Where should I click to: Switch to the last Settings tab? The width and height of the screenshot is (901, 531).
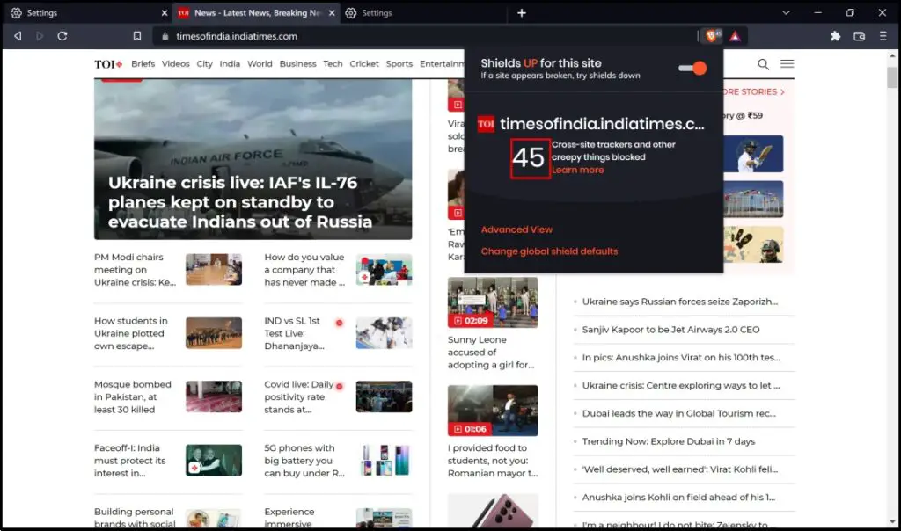(x=423, y=12)
